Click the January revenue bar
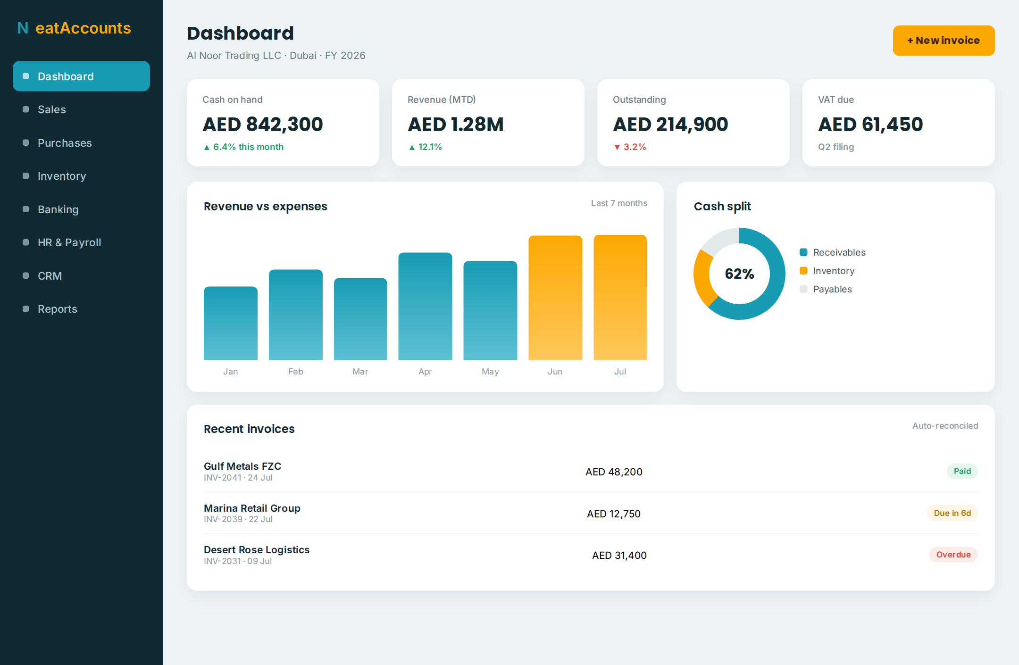Screen dimensions: 1019x665 point(231,323)
